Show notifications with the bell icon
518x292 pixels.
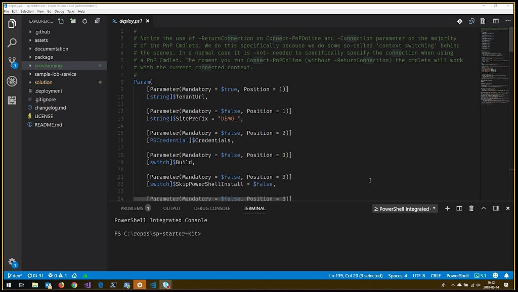[506, 275]
